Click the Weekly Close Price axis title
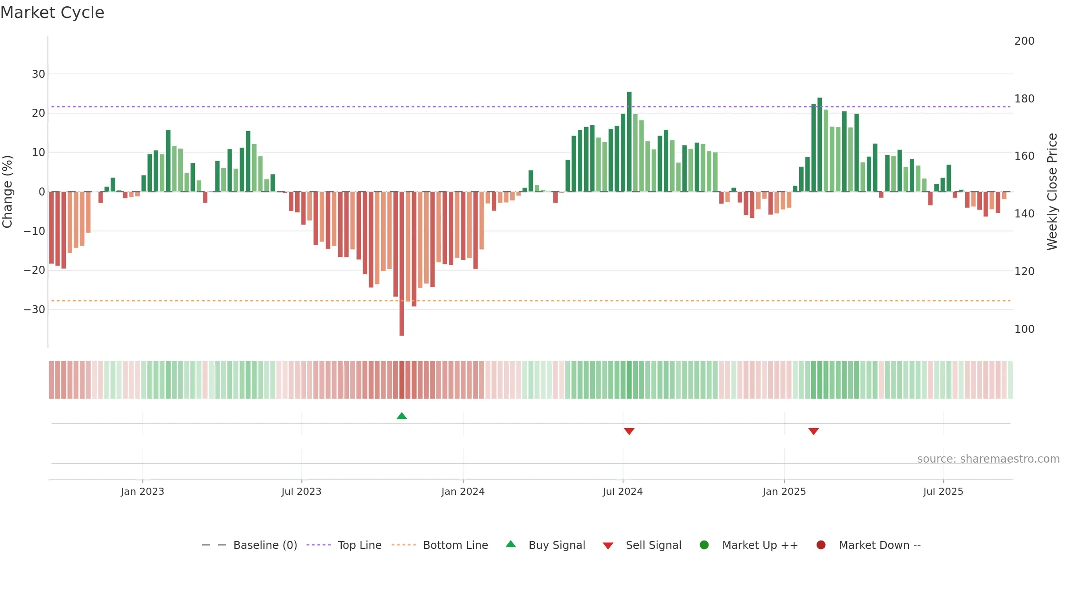The image size is (1075, 604). point(1052,191)
